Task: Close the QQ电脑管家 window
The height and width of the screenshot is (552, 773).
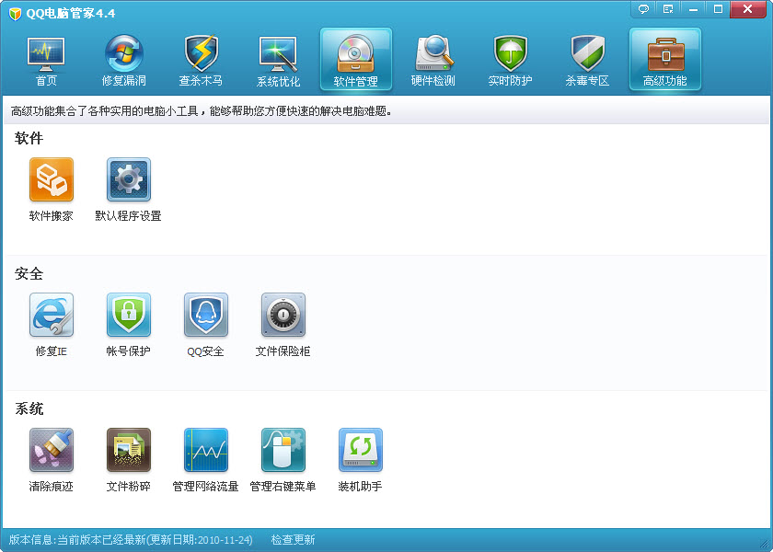Action: 748,9
